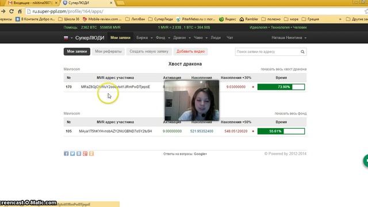
Task: Open the Google+ answers link
Action: tap(201, 154)
